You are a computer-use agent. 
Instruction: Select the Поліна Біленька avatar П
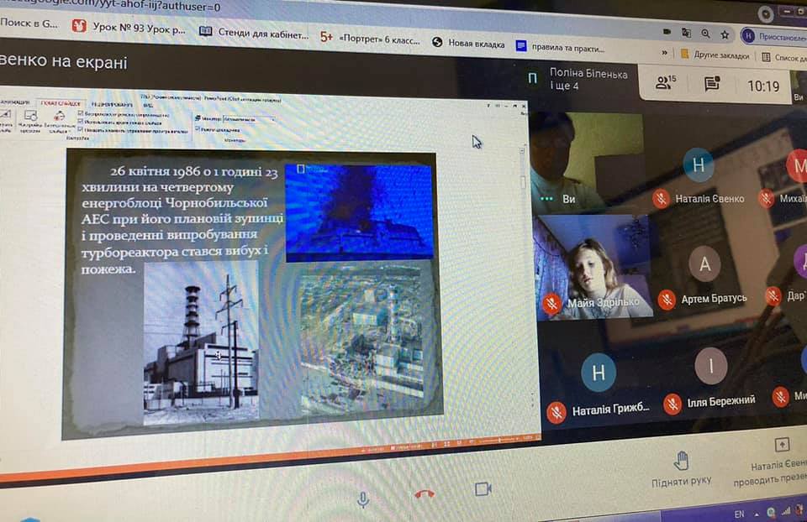click(533, 78)
